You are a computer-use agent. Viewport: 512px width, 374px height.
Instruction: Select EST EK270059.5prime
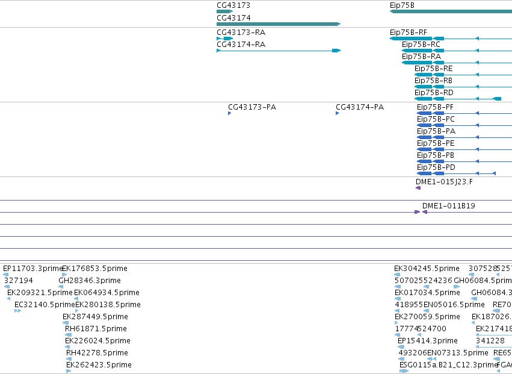(427, 317)
